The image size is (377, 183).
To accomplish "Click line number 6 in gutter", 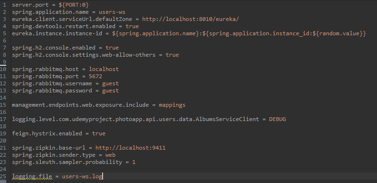I will 5,41.
